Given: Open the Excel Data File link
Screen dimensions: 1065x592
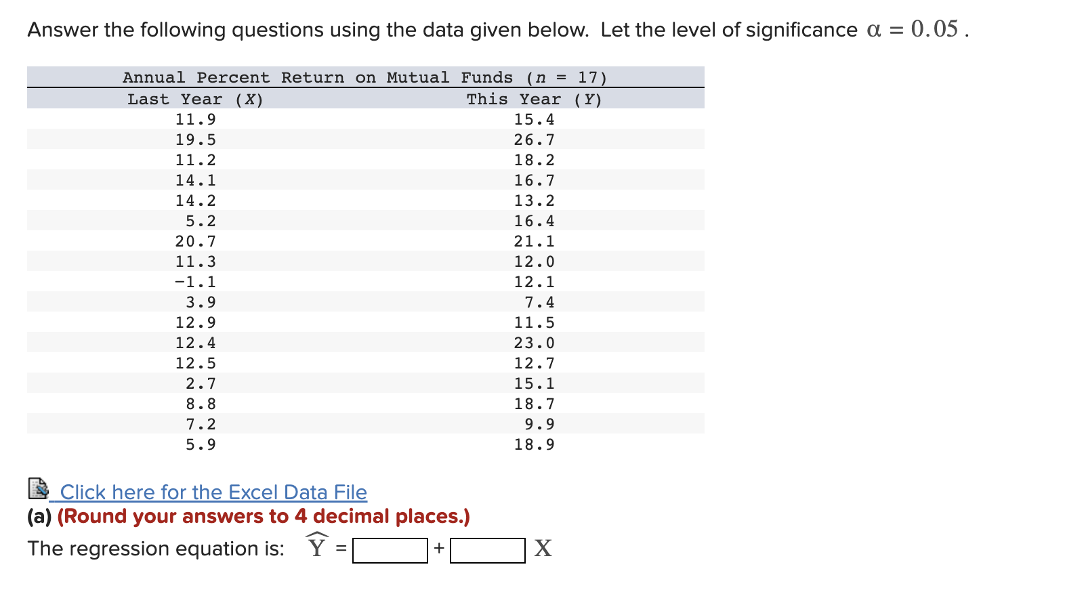Looking at the screenshot, I should (x=212, y=492).
